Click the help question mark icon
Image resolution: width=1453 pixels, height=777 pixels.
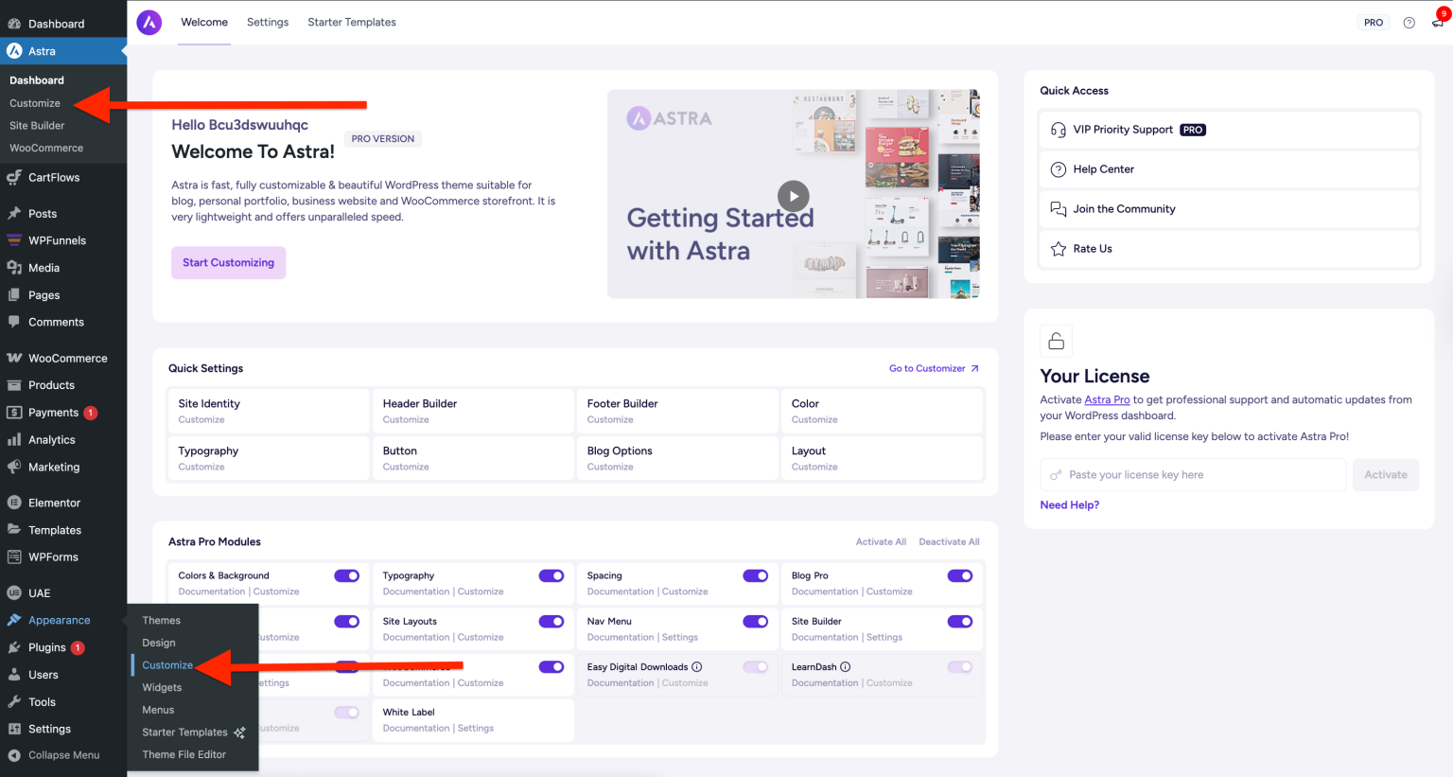tap(1408, 22)
